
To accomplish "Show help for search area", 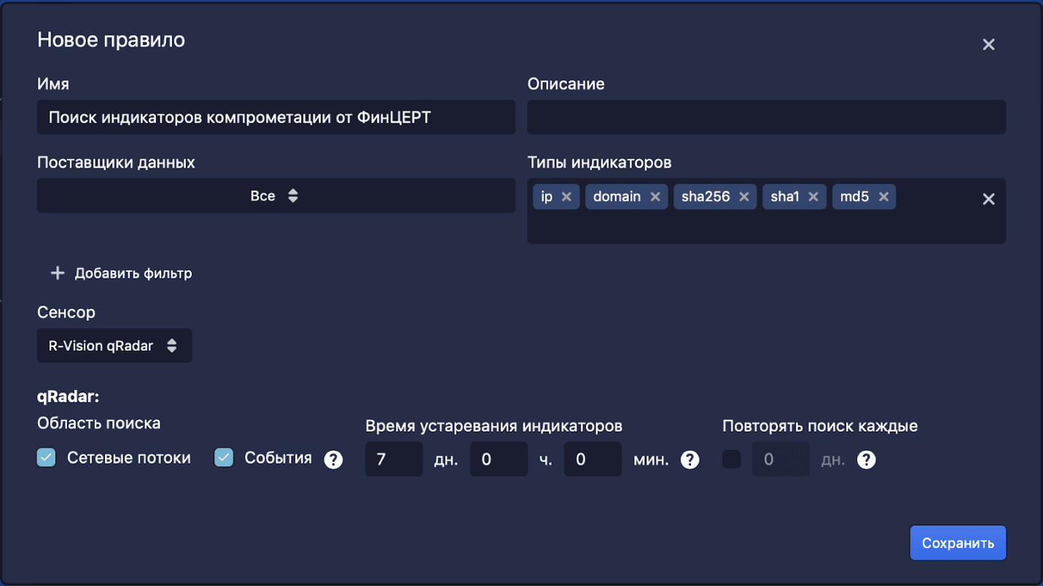I will (333, 460).
